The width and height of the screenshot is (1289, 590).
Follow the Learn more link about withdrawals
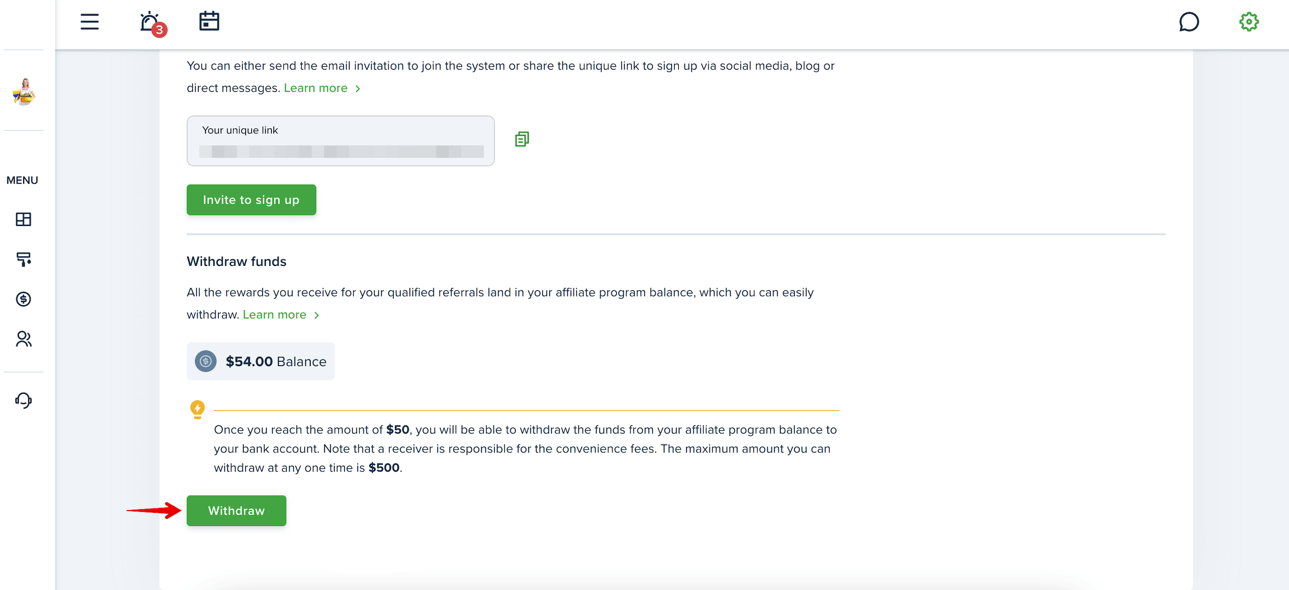(x=274, y=315)
